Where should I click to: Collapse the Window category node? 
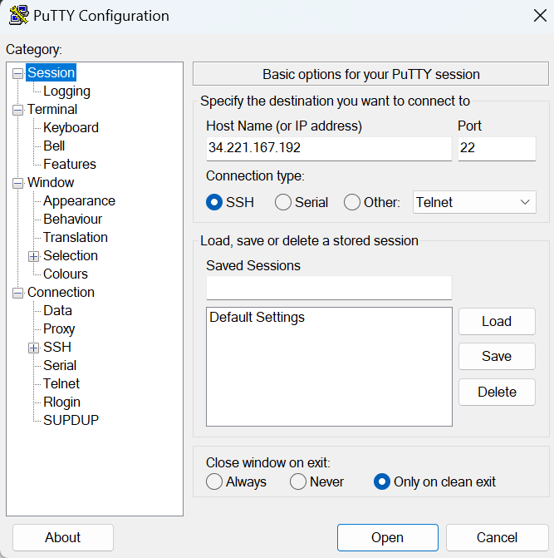[x=18, y=183]
